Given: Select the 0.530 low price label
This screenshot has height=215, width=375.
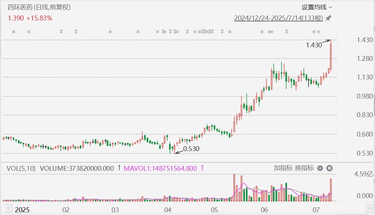Looking at the screenshot, I should 191,149.
